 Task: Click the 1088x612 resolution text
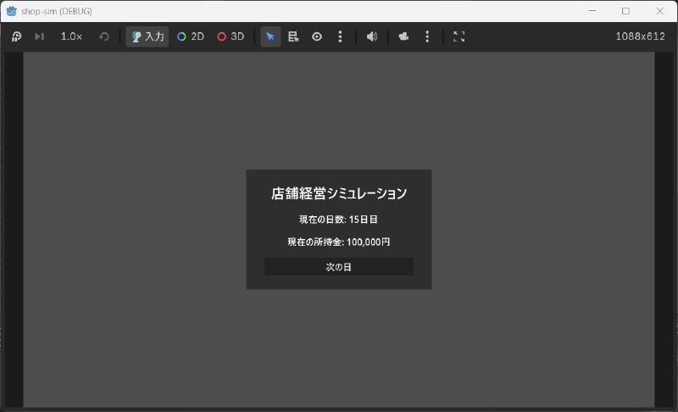(x=640, y=36)
